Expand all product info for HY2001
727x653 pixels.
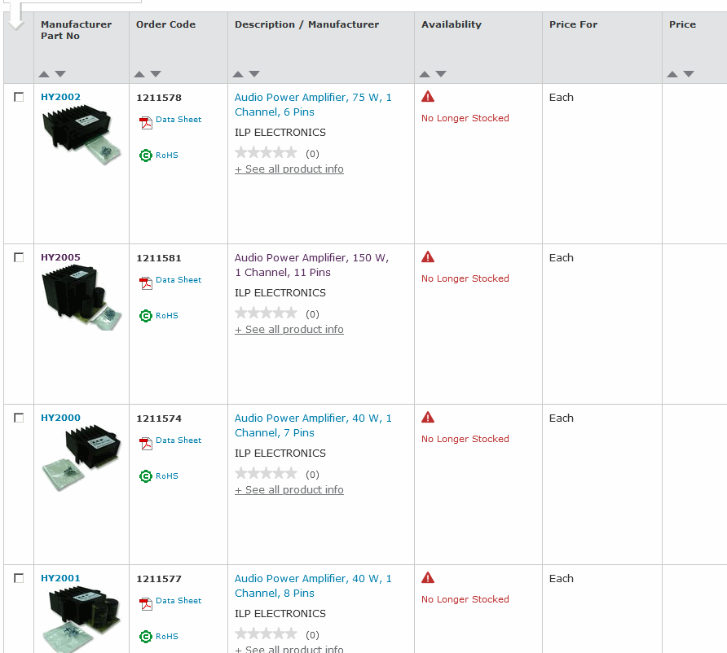[x=289, y=649]
